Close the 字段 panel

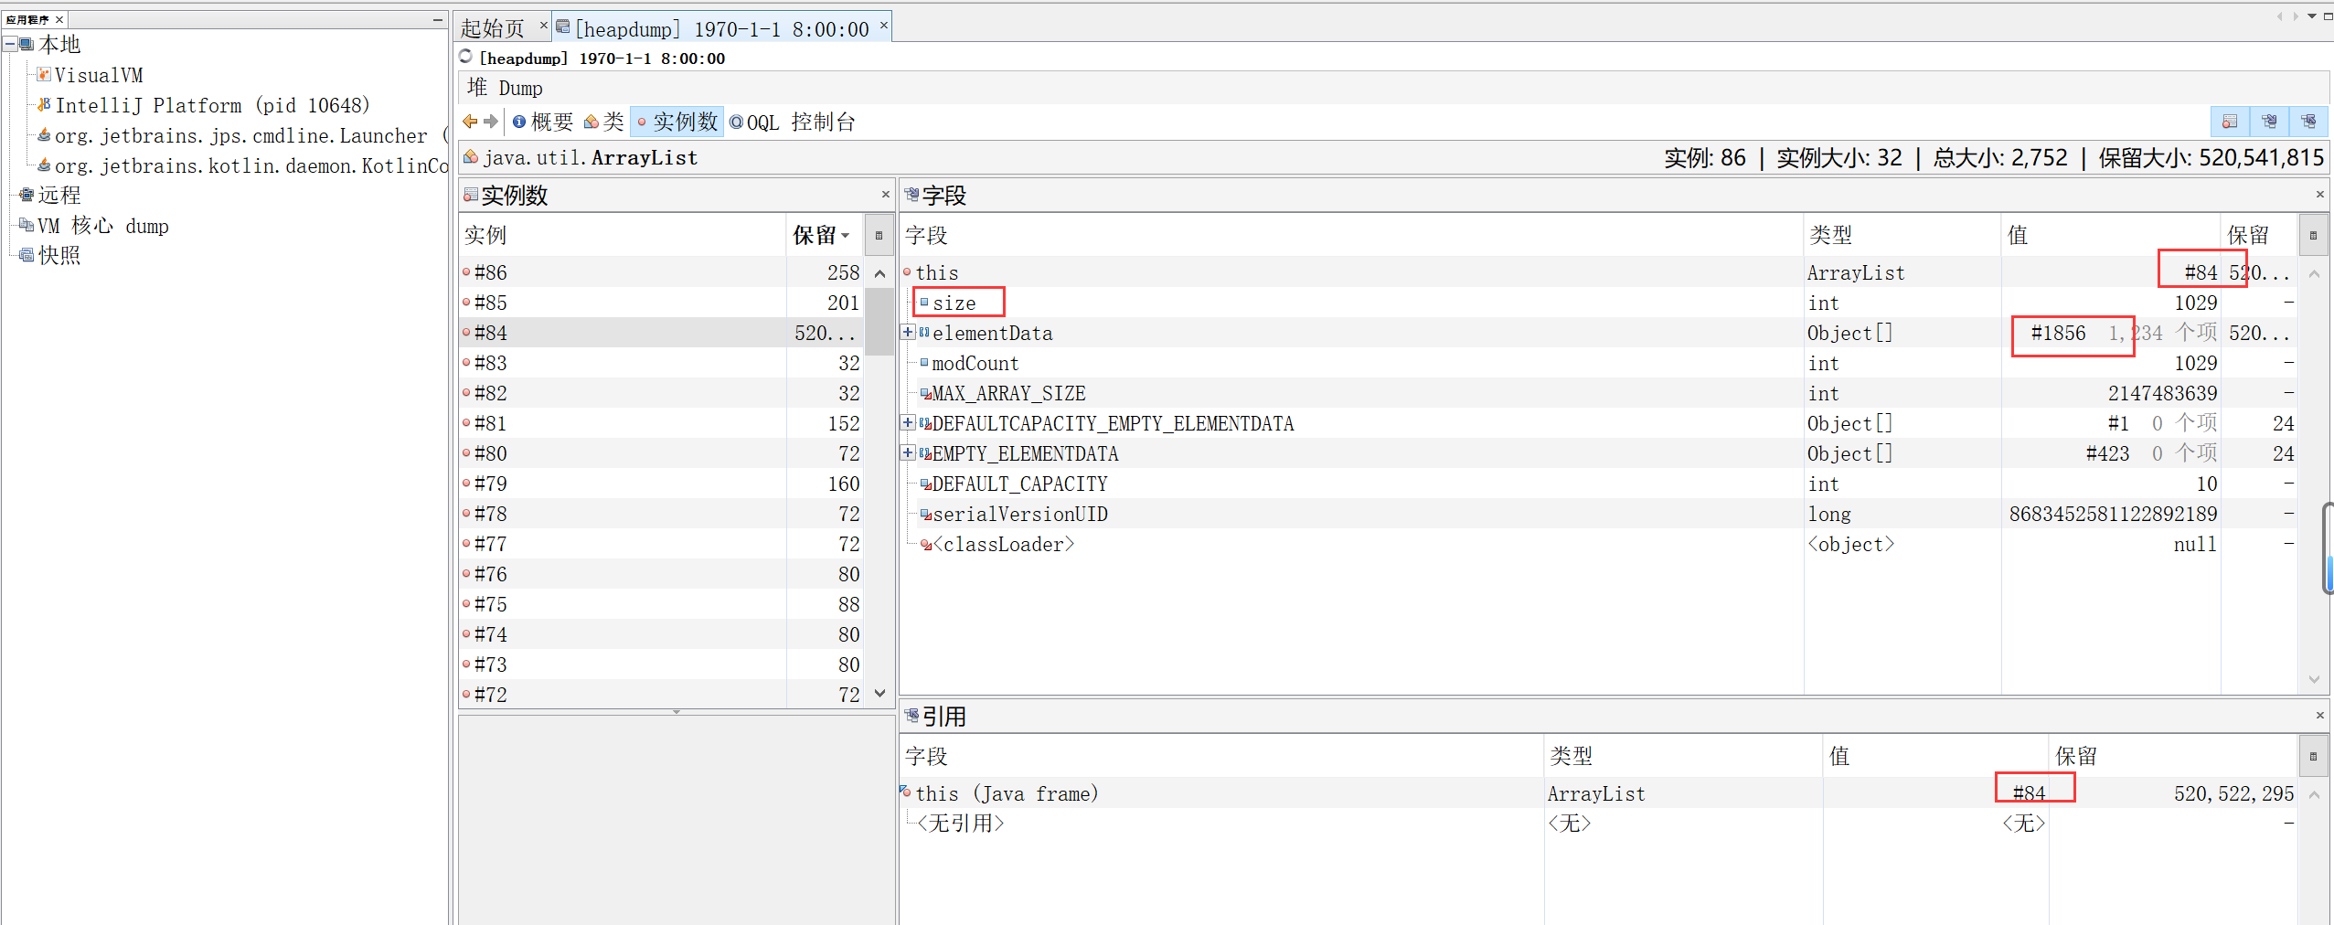(2319, 195)
